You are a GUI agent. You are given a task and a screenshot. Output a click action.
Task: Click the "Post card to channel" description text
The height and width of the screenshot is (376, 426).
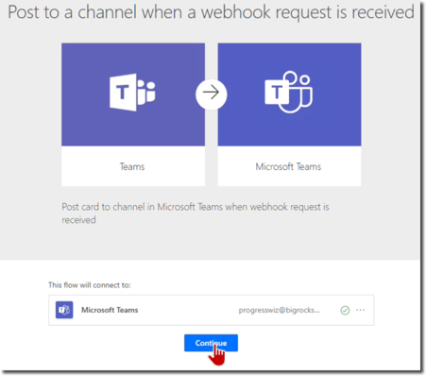196,214
